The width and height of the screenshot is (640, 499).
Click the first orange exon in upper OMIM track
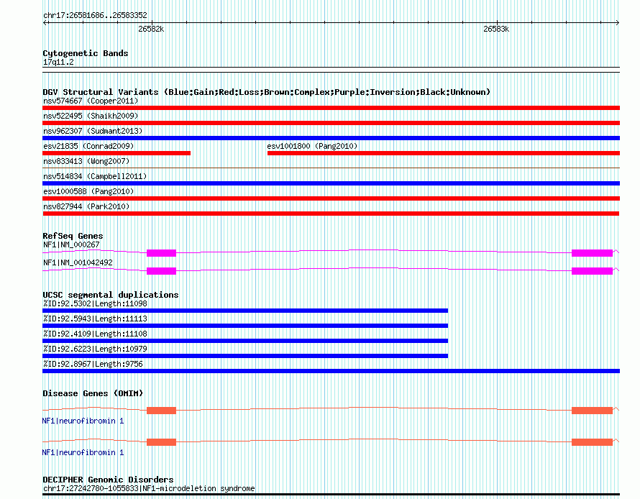point(161,411)
